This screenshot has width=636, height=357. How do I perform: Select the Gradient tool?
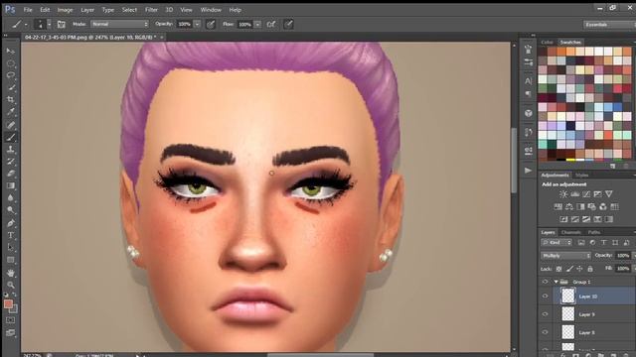coord(11,185)
